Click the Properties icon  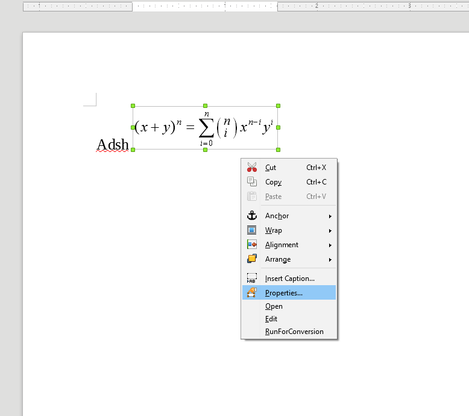(x=252, y=292)
